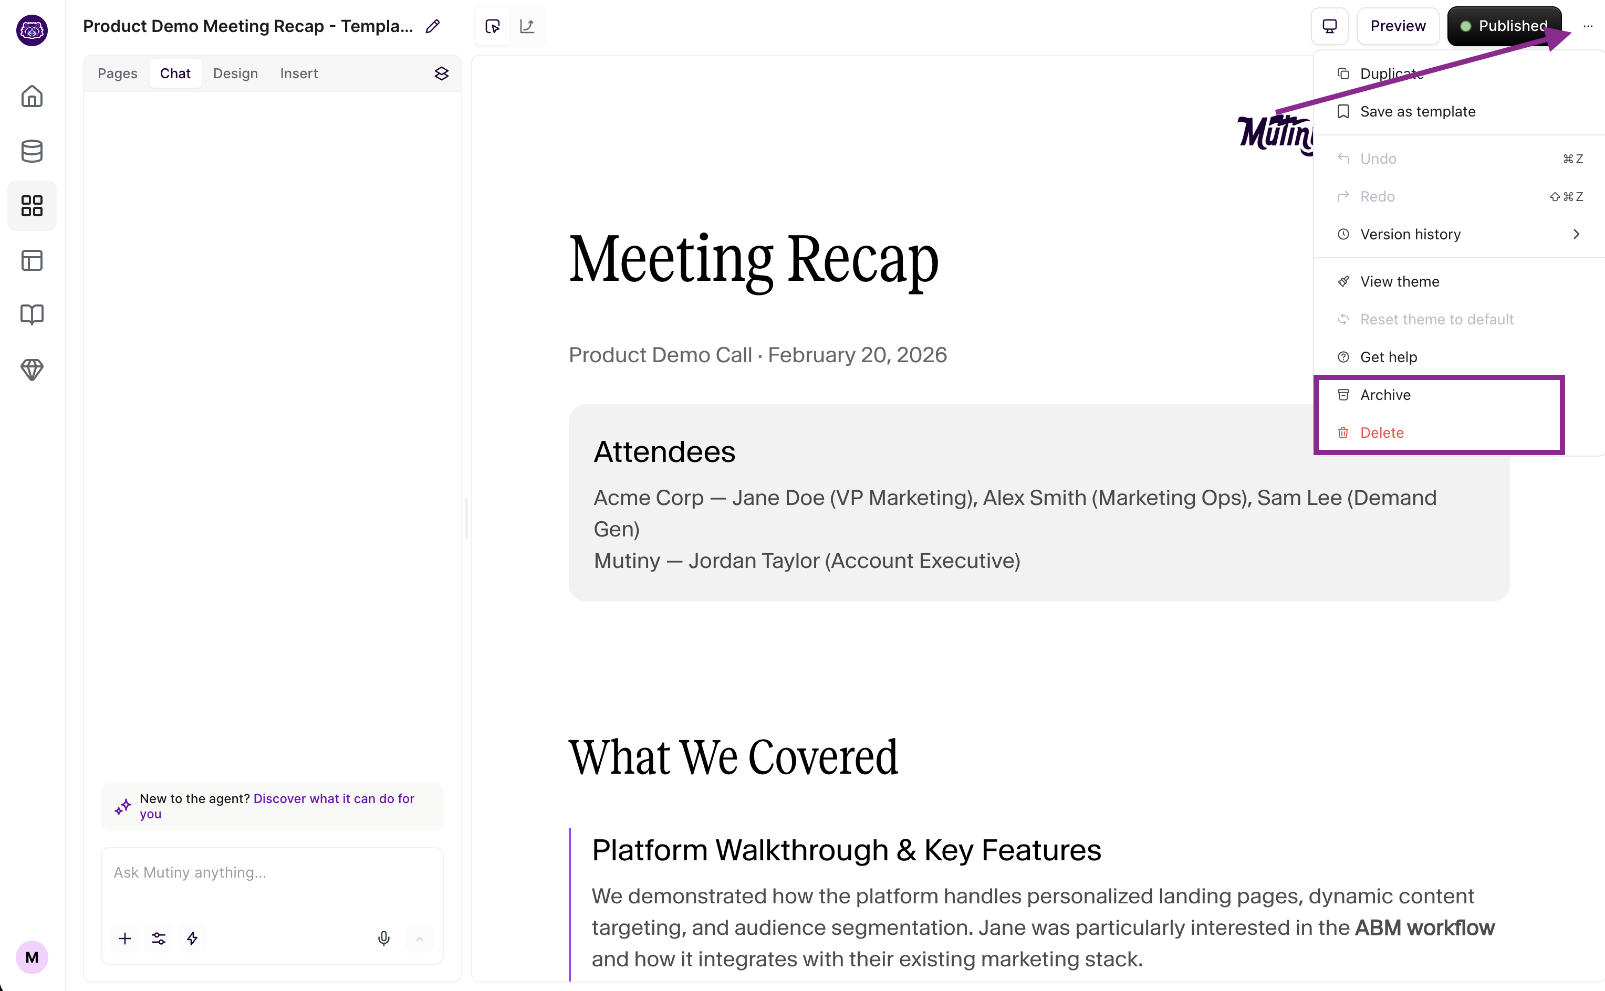Click the Published status button
Viewport: 1605px width, 991px height.
click(x=1504, y=26)
